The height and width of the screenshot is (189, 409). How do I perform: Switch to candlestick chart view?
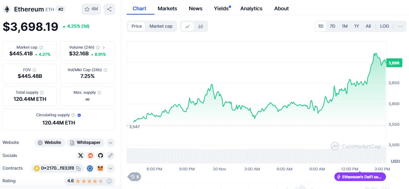[200, 26]
